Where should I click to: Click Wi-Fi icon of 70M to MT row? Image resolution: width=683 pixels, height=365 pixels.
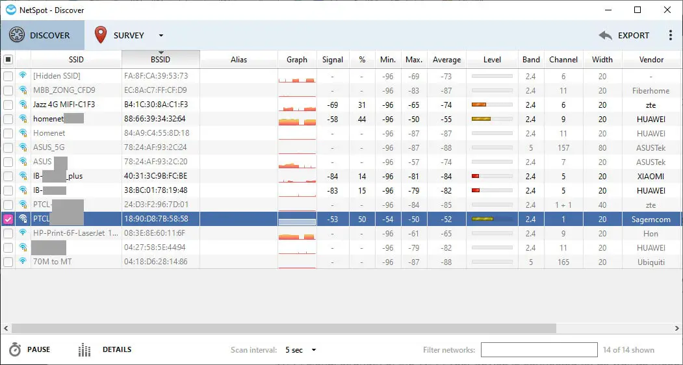(x=23, y=262)
